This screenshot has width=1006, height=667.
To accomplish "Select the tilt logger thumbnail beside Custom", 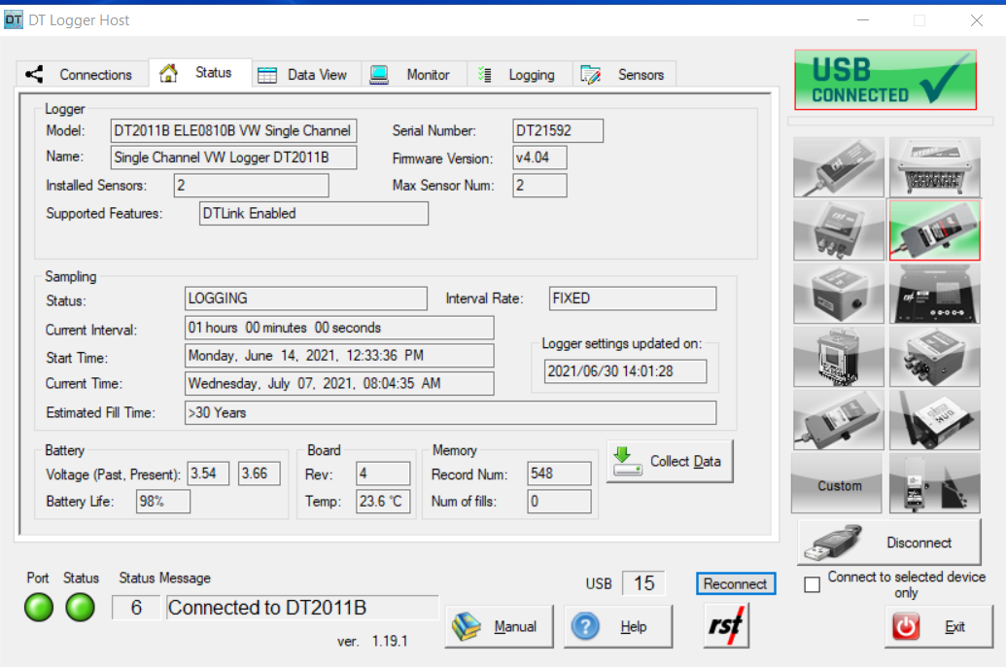I will 935,483.
